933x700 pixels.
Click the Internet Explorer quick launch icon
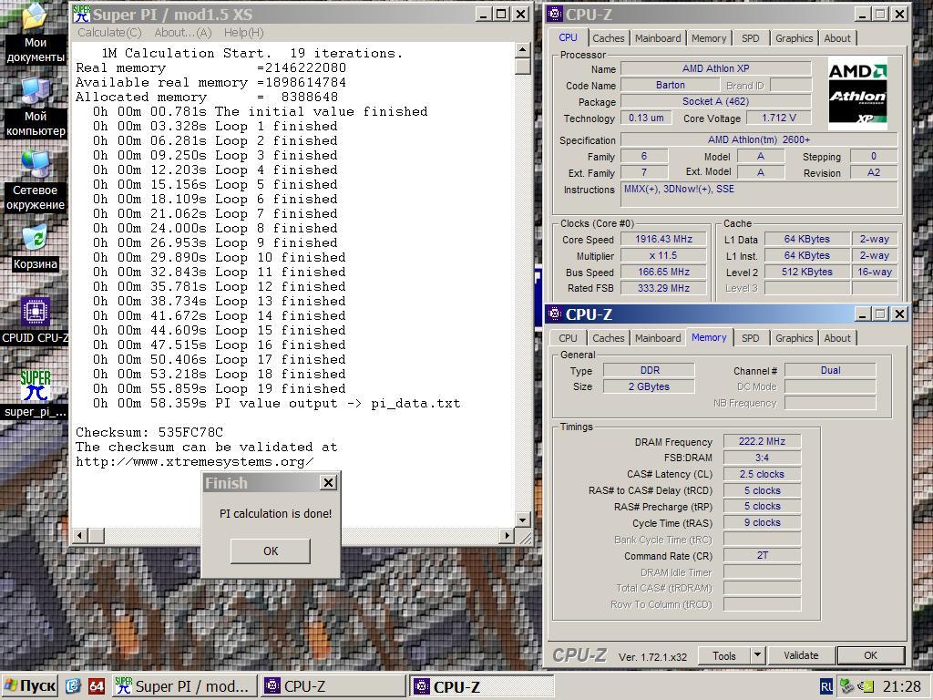coord(73,685)
